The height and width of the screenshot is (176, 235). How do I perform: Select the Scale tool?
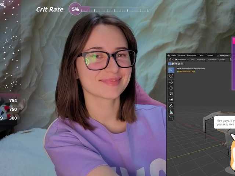coord(171,94)
